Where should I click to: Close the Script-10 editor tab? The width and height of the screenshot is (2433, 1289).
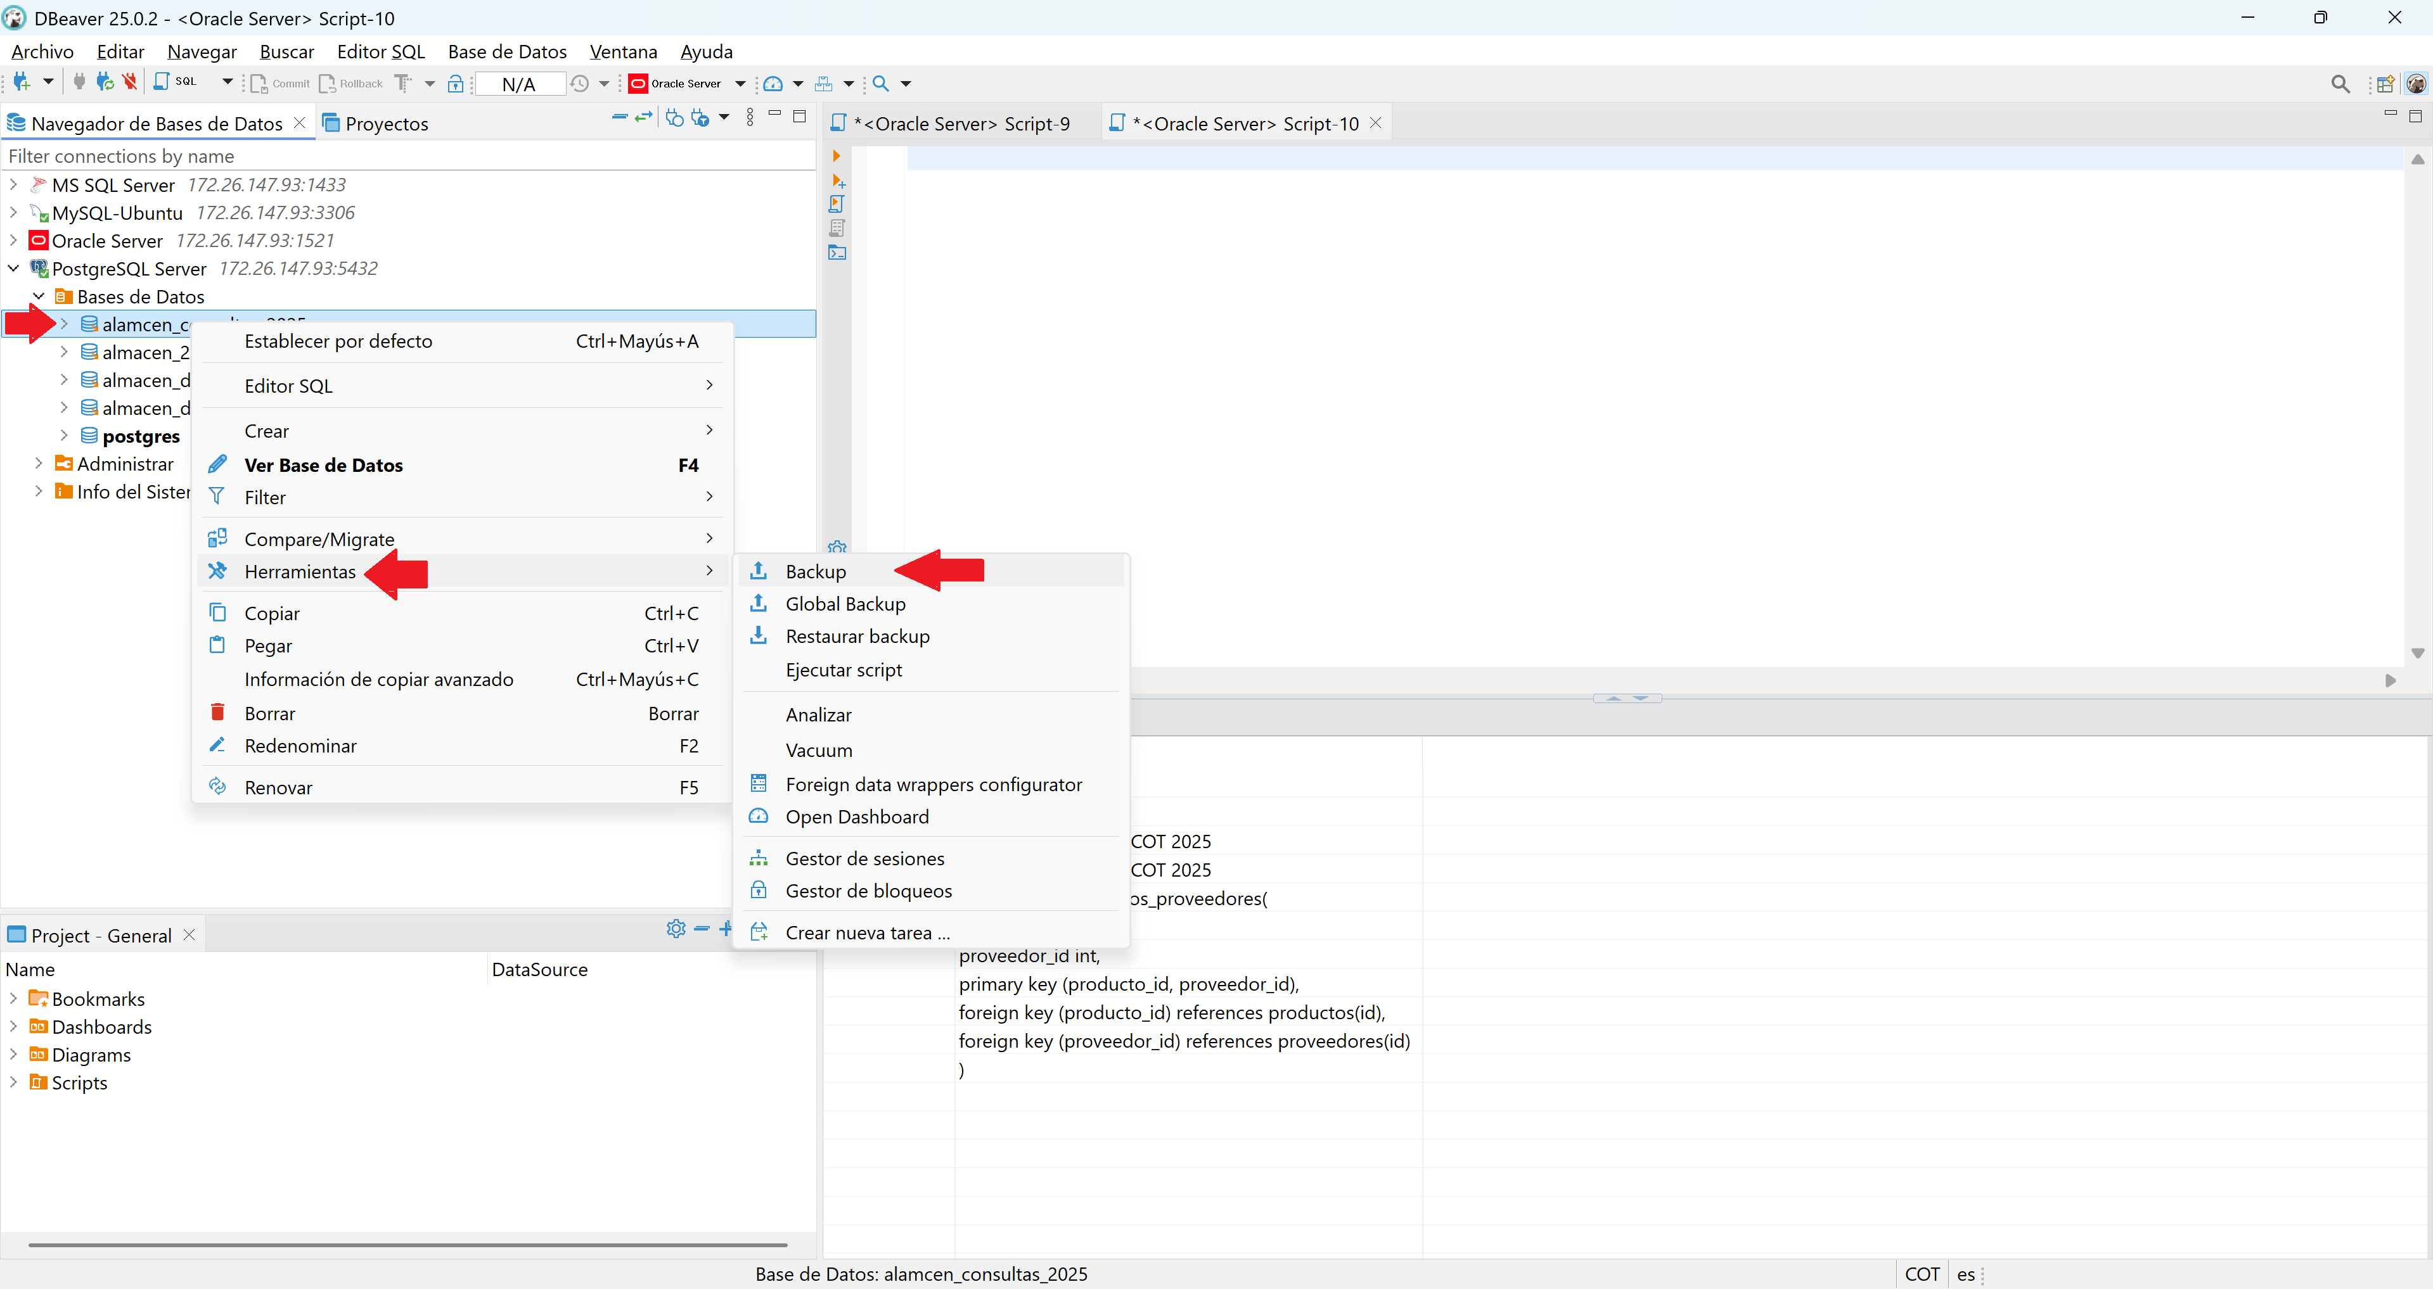coord(1376,123)
